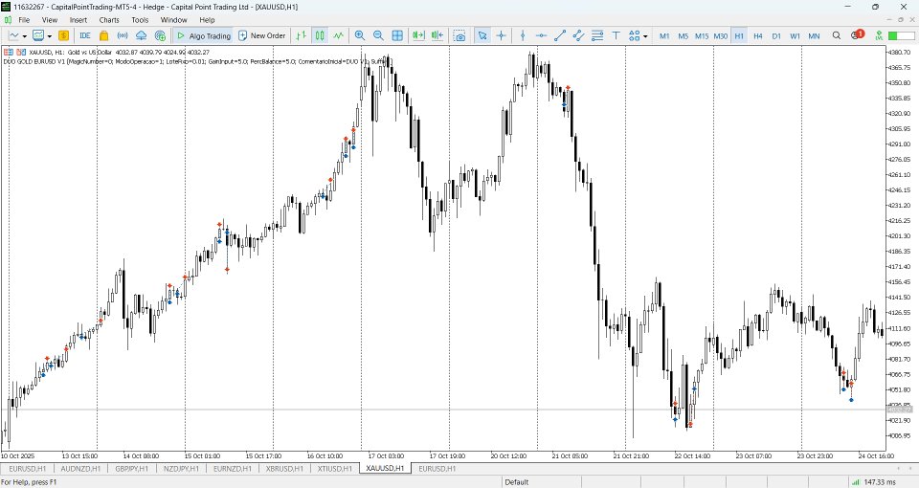Switch to GBPJPY,H1 chart tab
919x488 pixels.
click(132, 469)
